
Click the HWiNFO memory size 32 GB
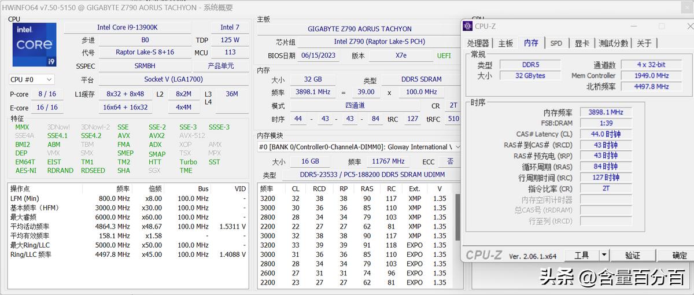pyautogui.click(x=312, y=79)
